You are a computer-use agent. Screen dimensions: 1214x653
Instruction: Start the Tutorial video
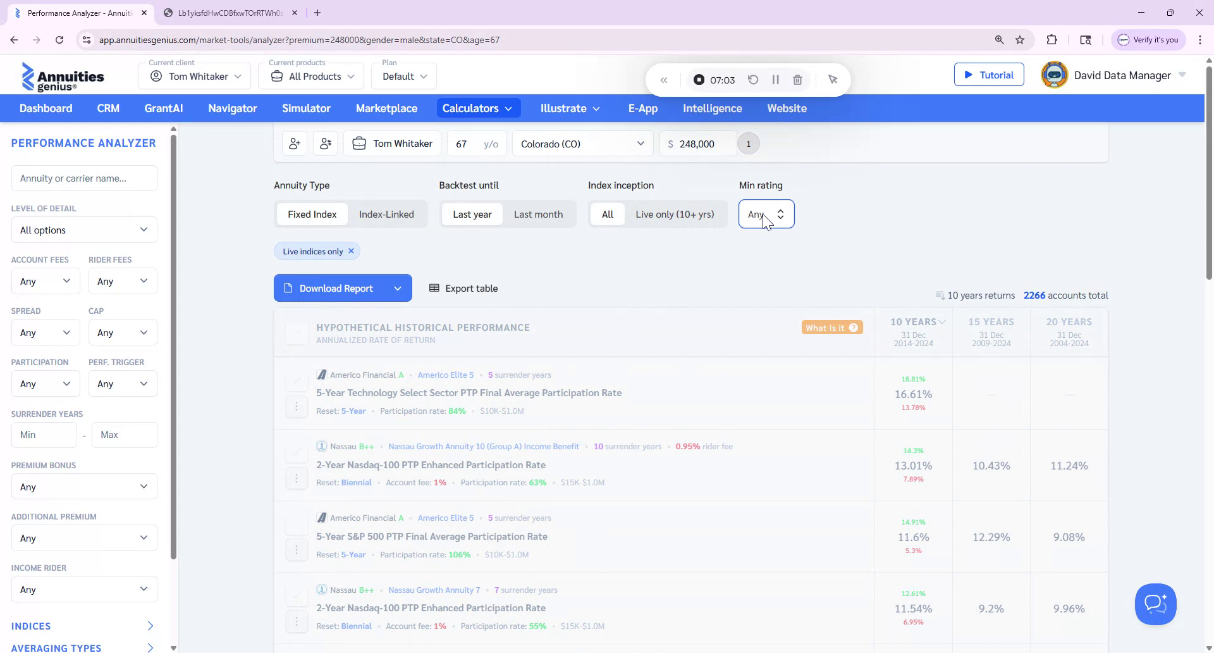pyautogui.click(x=989, y=74)
